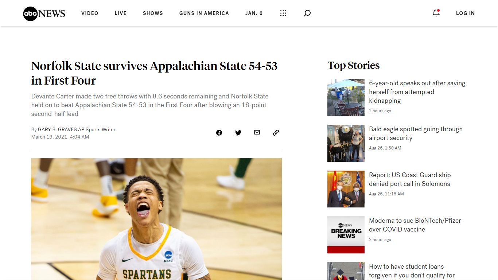Open GUNS IN AMERICA section
Image resolution: width=498 pixels, height=280 pixels.
coord(204,13)
